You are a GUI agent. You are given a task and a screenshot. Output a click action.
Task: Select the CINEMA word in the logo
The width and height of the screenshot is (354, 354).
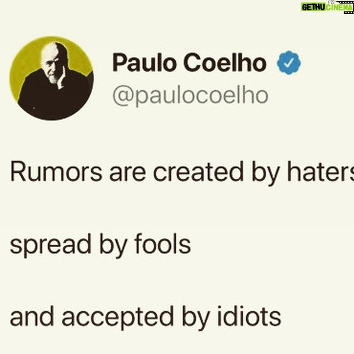pos(340,7)
